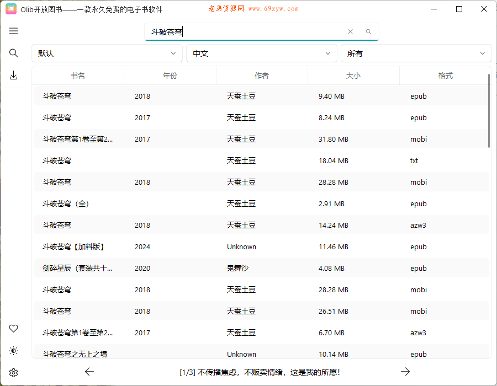Go to the next page with the right arrow

(405, 372)
